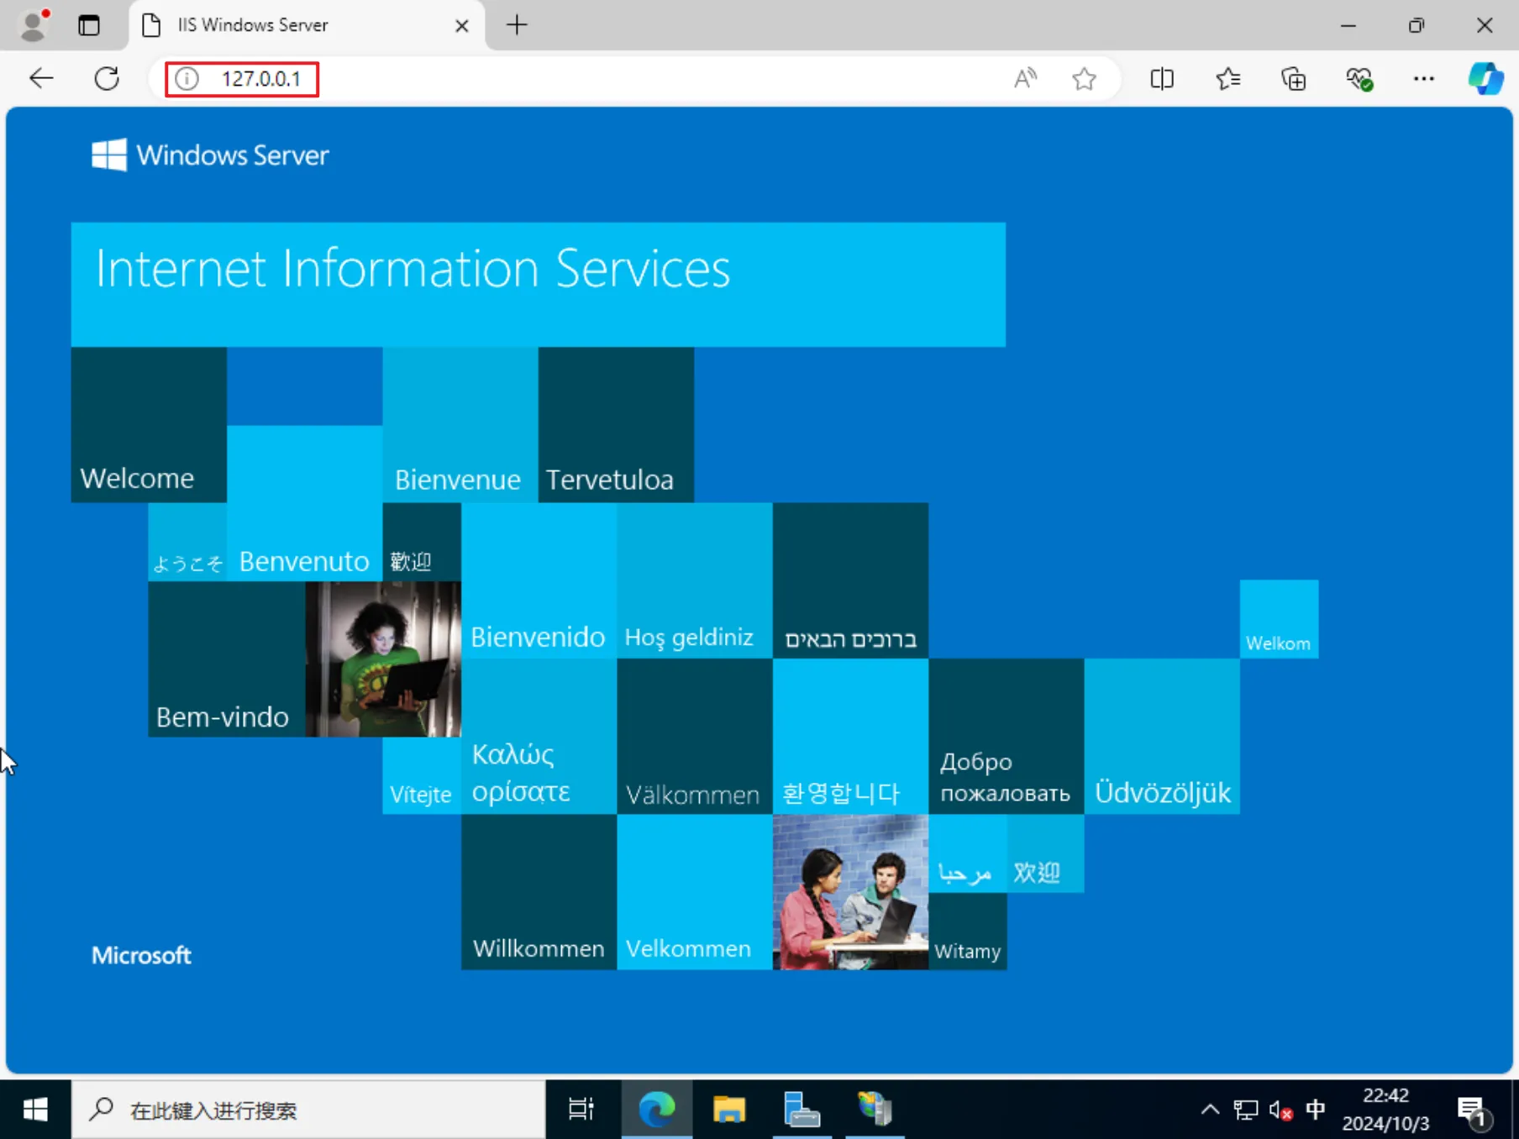
Task: Select the IIS Windows Server tab
Action: click(307, 25)
